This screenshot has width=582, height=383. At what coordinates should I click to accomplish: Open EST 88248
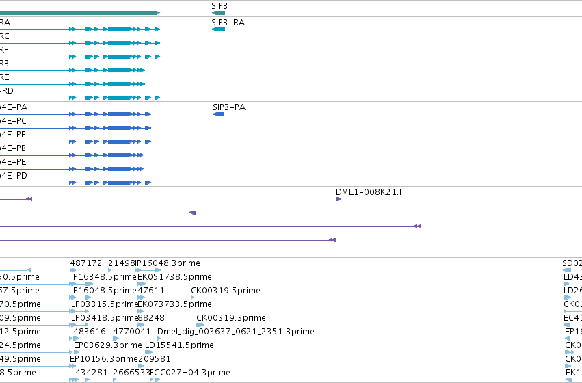point(151,318)
